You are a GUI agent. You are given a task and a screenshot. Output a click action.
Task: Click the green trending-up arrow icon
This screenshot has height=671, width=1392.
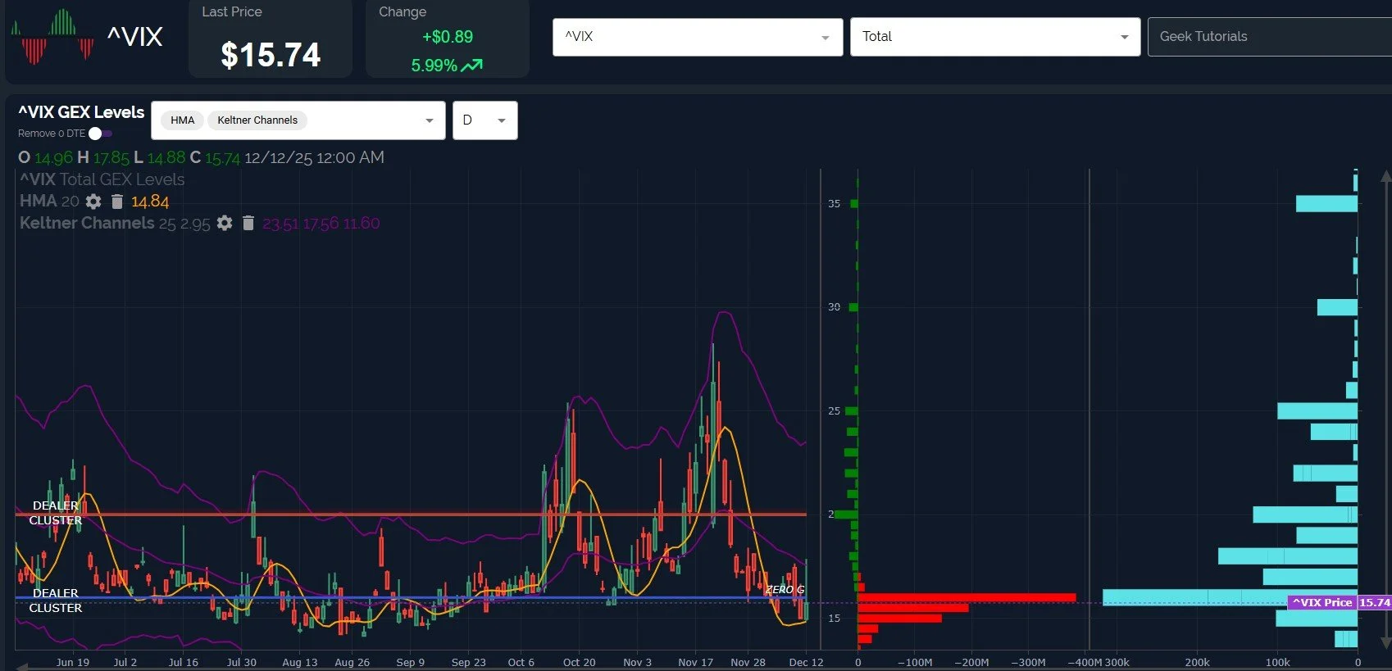[x=472, y=66]
